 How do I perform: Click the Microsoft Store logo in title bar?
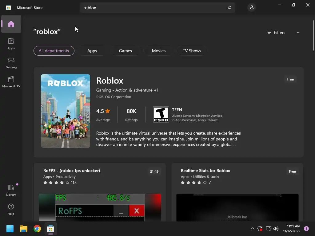coord(8,8)
